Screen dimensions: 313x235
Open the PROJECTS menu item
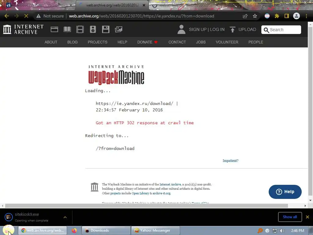pos(98,42)
